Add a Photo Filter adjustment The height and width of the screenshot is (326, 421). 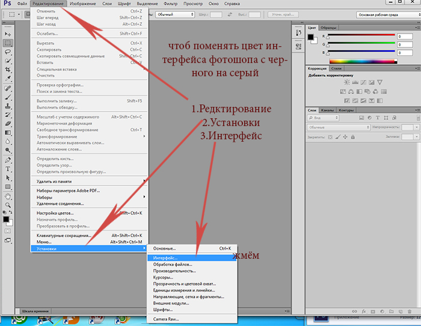367,92
